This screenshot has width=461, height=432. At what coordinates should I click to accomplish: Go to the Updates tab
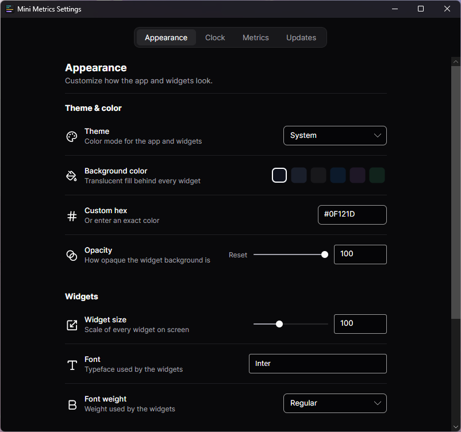(301, 37)
